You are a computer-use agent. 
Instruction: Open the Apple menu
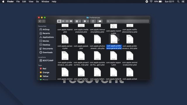3,1
